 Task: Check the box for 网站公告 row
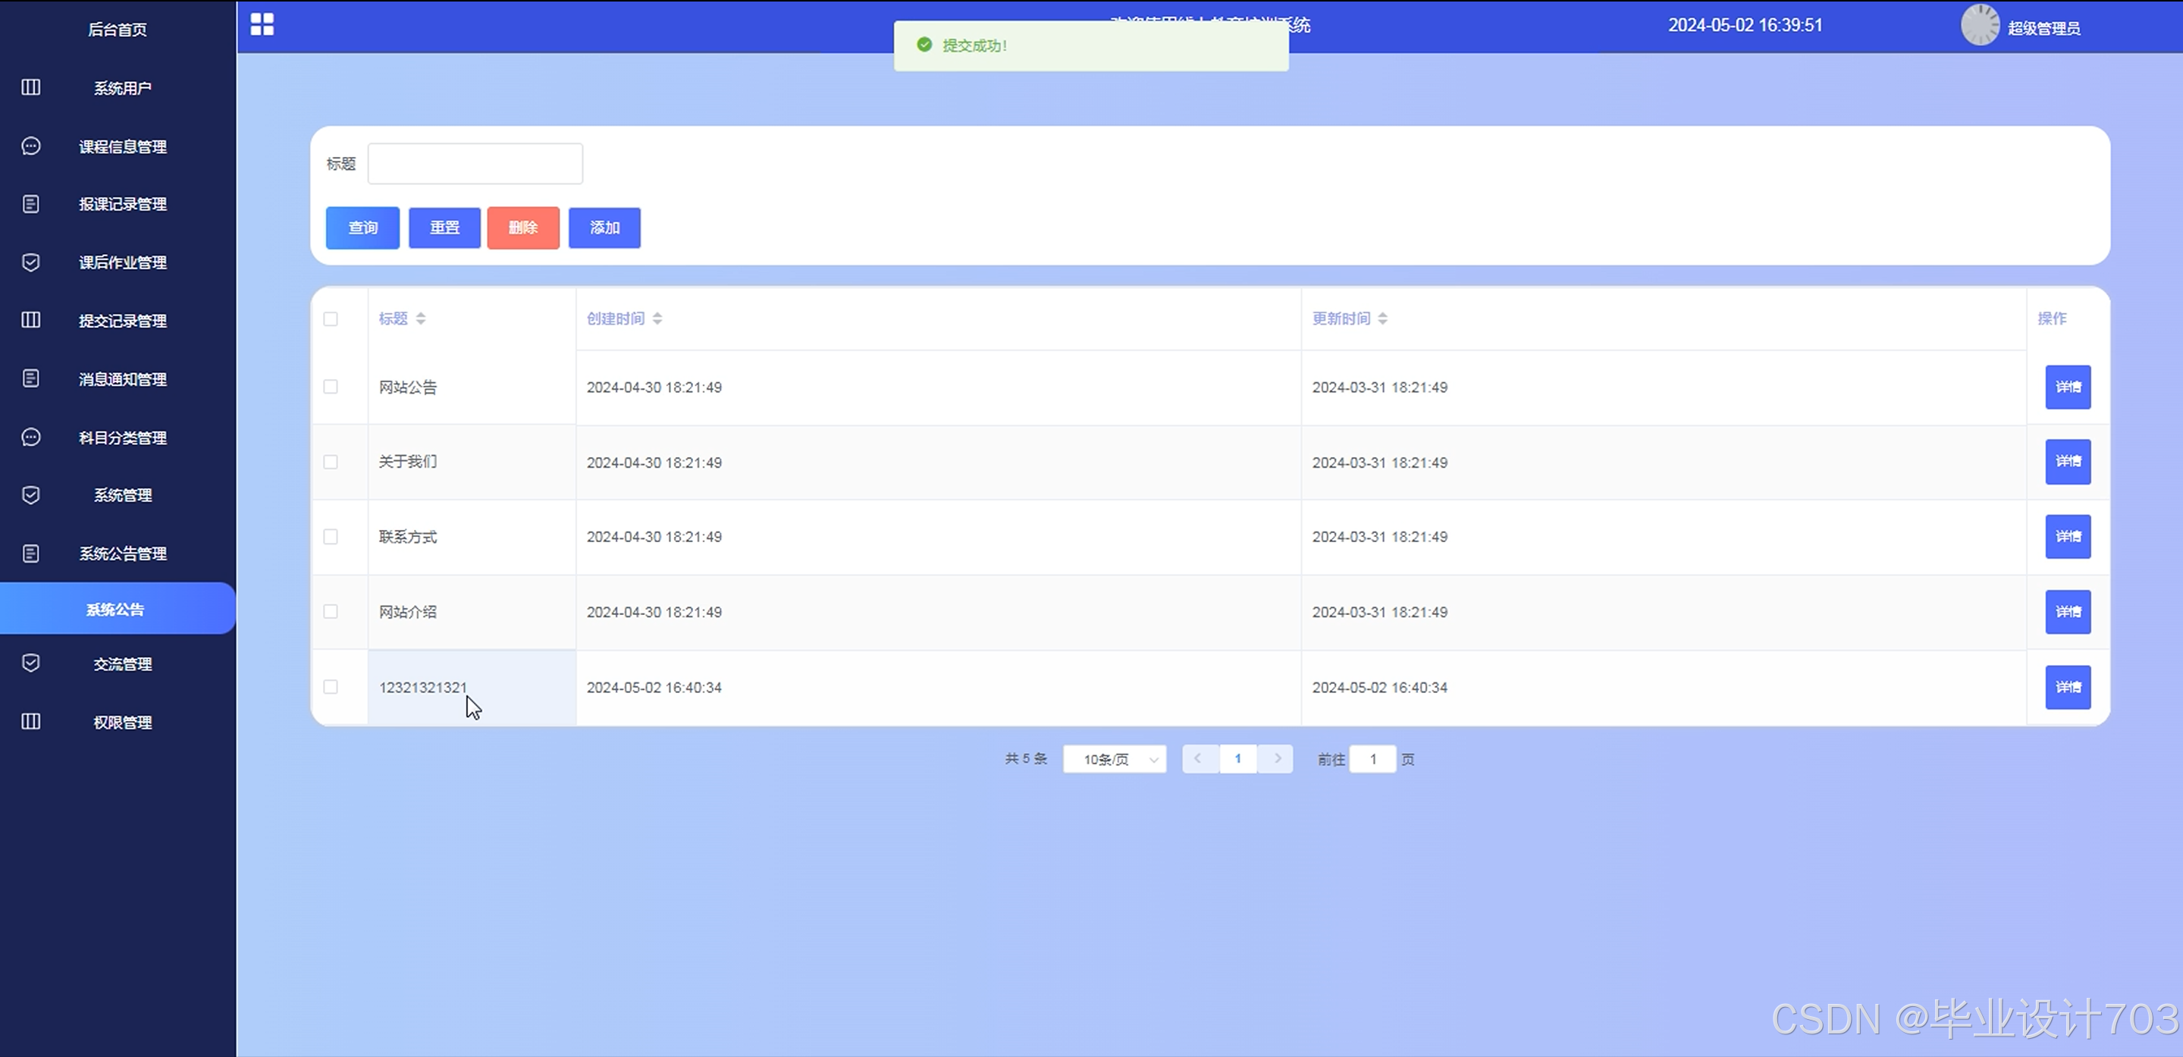(331, 387)
